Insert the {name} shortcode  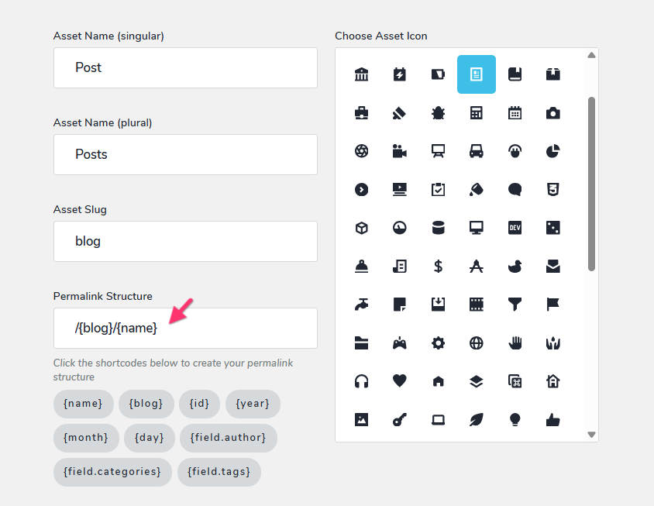tap(83, 404)
